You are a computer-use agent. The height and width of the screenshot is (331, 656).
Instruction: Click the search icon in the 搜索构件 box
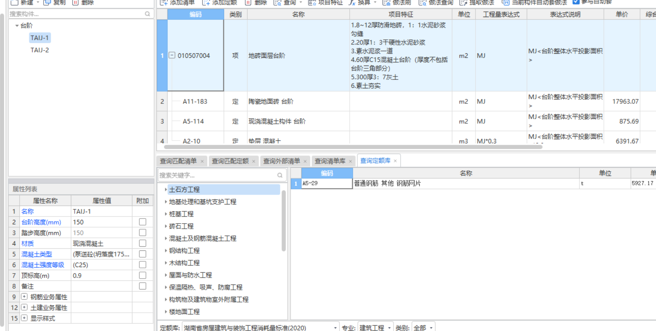147,14
